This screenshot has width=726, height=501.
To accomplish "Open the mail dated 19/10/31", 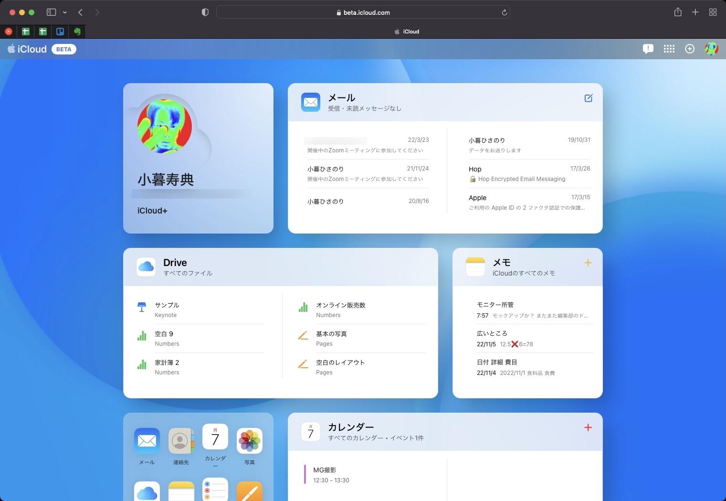I will tap(529, 145).
